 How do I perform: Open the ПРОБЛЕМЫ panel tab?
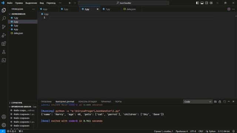(x=46, y=102)
